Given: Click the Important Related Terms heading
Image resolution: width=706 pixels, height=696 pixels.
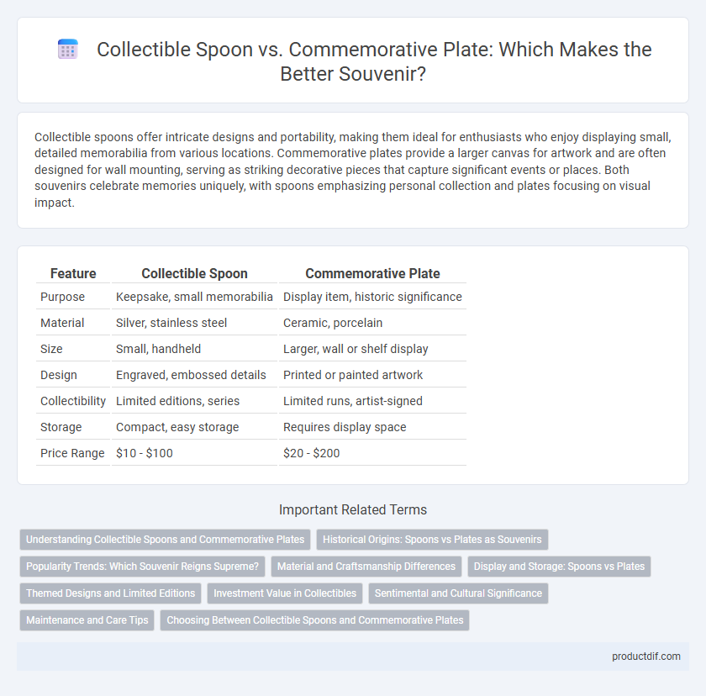Looking at the screenshot, I should (353, 509).
